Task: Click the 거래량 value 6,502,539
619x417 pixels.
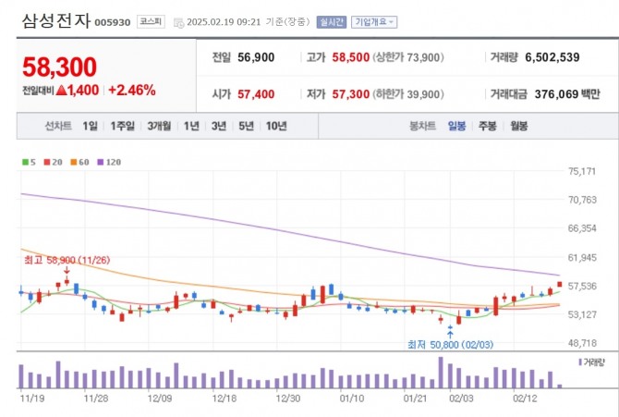Action: pyautogui.click(x=552, y=57)
